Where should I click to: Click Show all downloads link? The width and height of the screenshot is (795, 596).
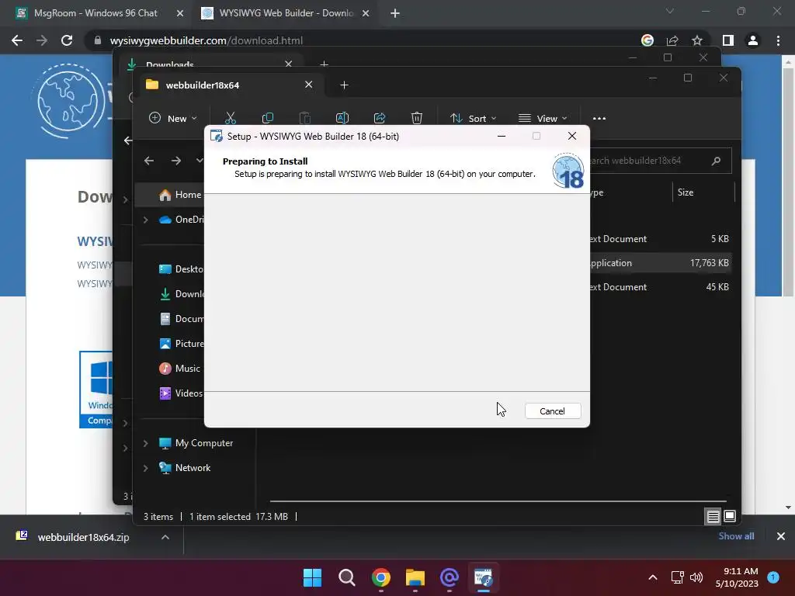[736, 536]
